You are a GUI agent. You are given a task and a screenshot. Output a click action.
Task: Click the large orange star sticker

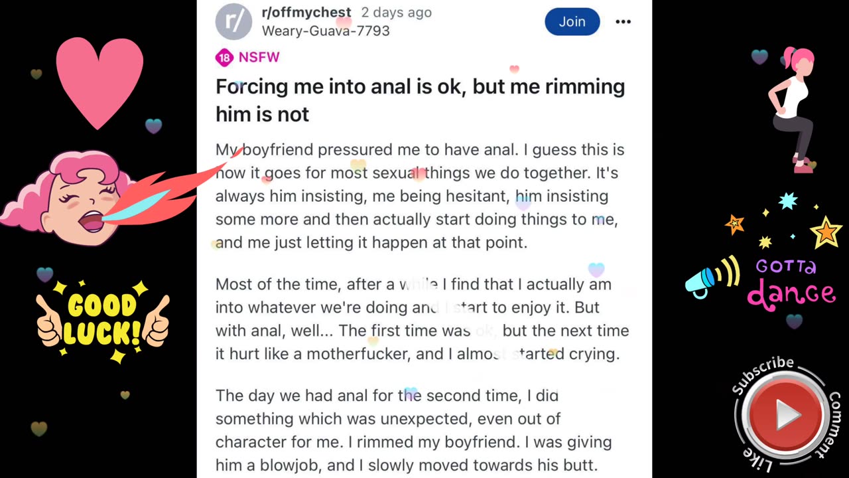click(826, 232)
